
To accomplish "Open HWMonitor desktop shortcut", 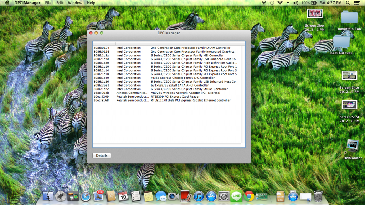I will tap(353, 149).
